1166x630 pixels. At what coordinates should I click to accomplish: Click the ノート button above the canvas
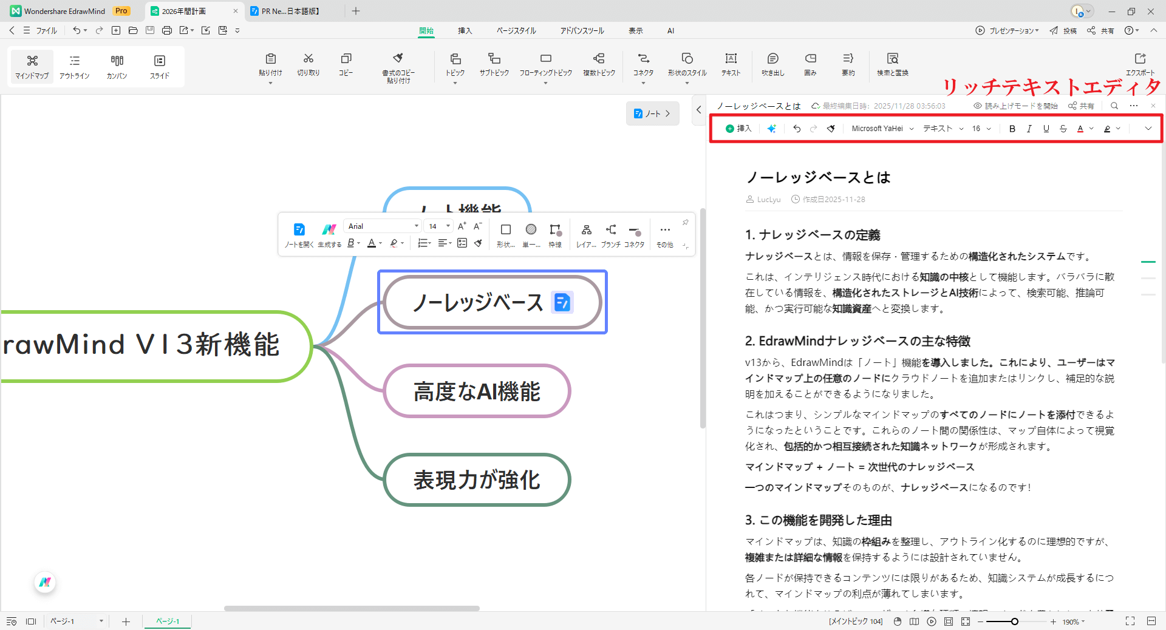click(652, 113)
